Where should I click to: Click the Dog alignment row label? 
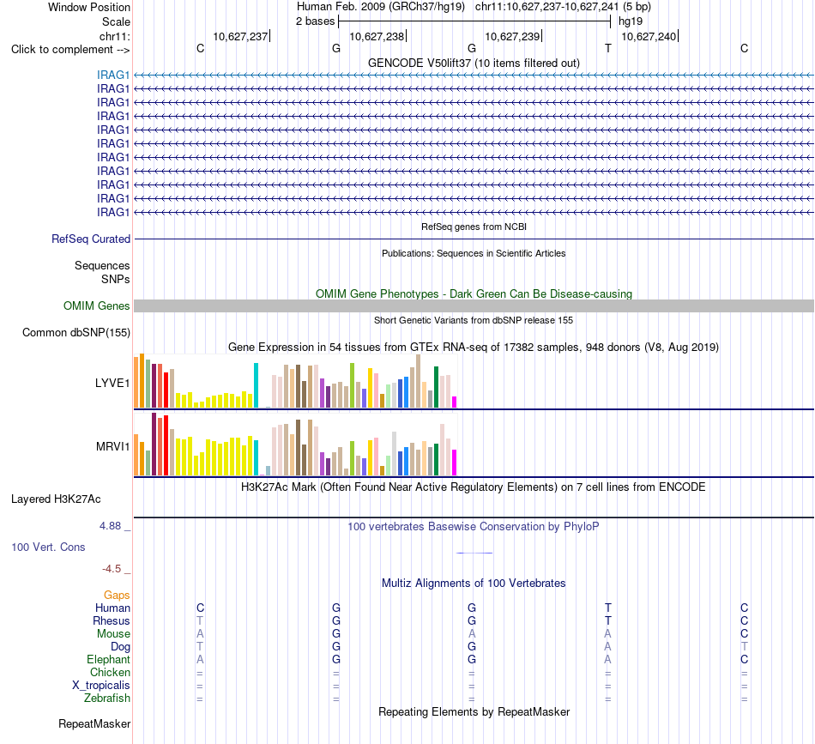(121, 647)
